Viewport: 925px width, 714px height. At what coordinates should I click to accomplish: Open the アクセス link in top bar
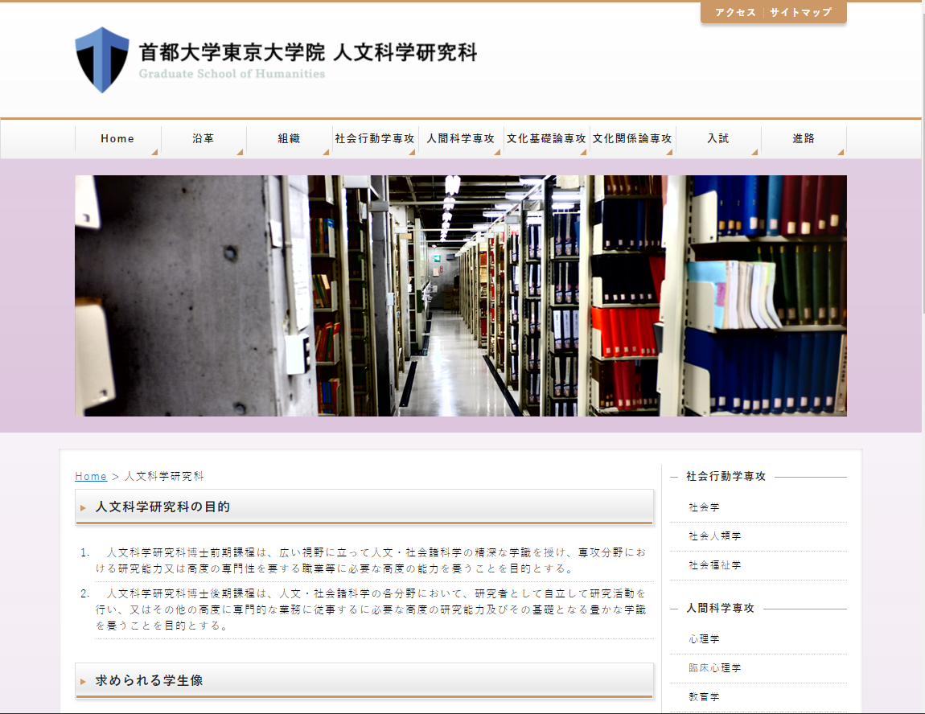click(x=735, y=12)
